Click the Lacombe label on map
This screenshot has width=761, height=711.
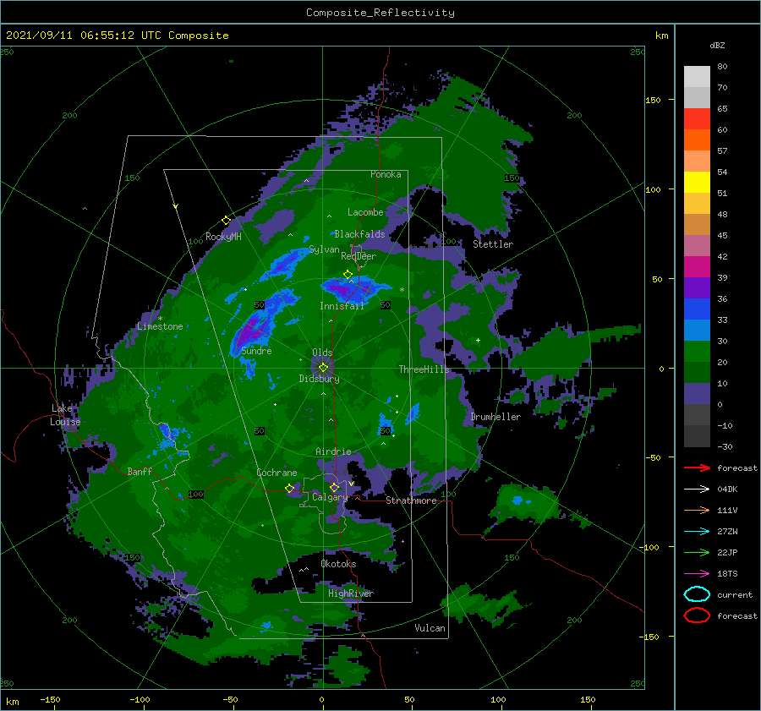click(x=365, y=212)
